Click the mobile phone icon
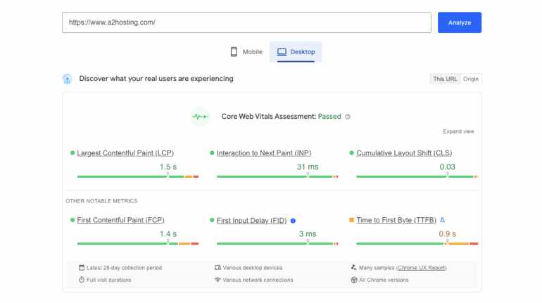This screenshot has height=303, width=542. [x=234, y=52]
